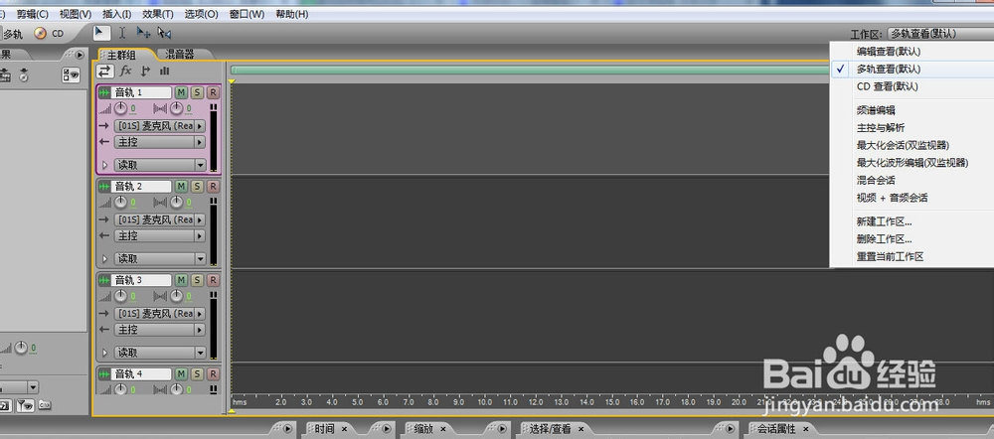Expand automation lanes triangle on 音轨 3
The height and width of the screenshot is (439, 994).
coord(105,353)
